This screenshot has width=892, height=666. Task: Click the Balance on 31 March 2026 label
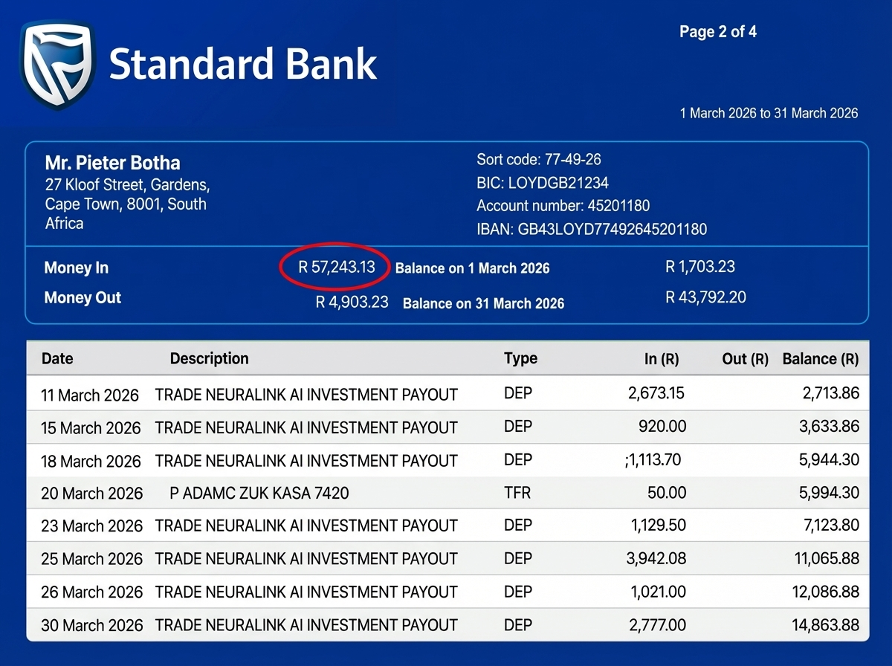[483, 303]
